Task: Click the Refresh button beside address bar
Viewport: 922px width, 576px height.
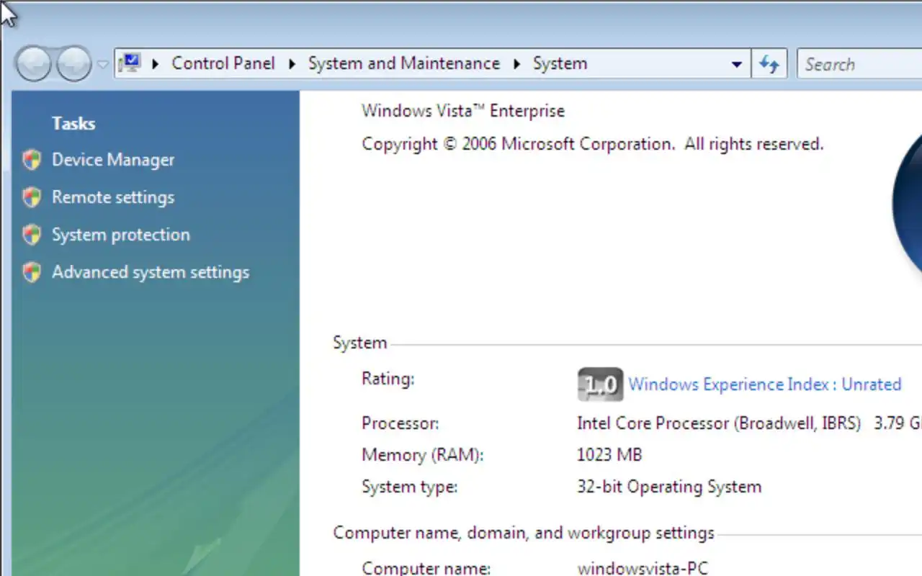Action: (x=769, y=64)
